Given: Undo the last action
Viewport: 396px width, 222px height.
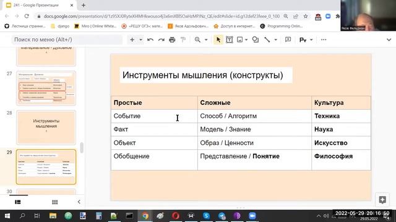Looking at the screenshot, I should (150, 39).
